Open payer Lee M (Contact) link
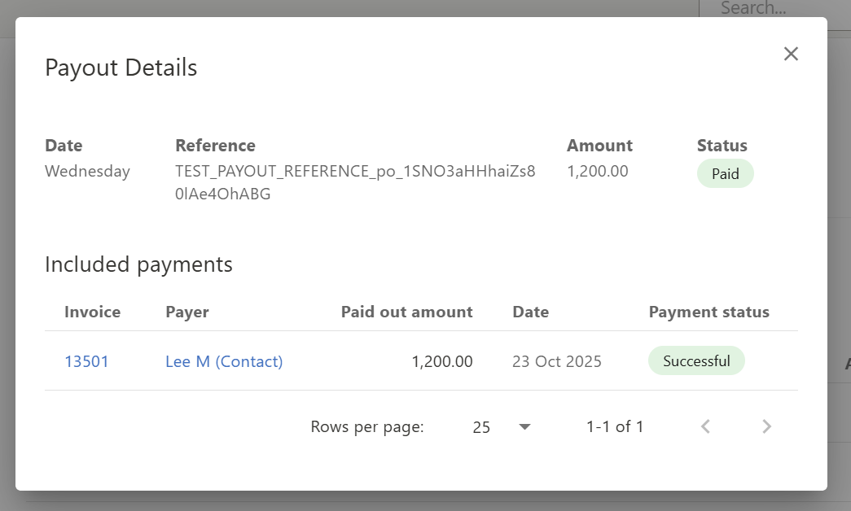Screen dimensions: 851x511 (x=224, y=361)
